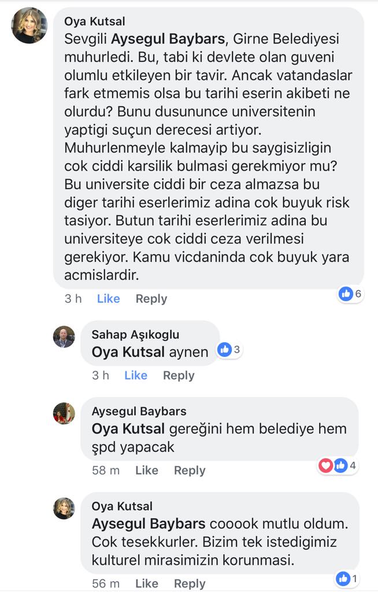
Task: Click Aysegul Baybars' small profile avatar
Action: coord(64,413)
